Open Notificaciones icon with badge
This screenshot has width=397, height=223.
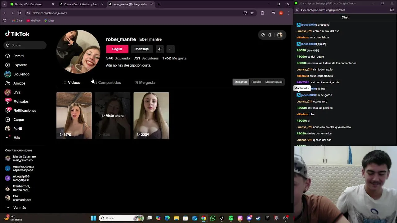[x=8, y=110]
